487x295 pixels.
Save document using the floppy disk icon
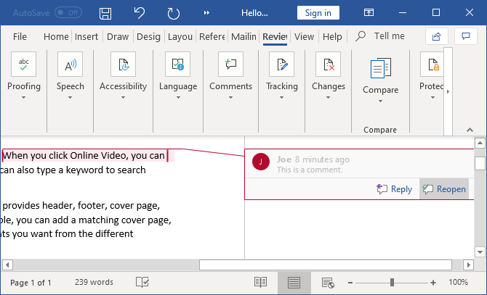[105, 13]
